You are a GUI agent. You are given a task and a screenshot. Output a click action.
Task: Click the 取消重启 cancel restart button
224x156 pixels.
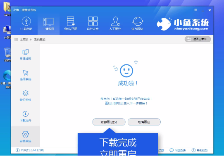tap(144, 122)
